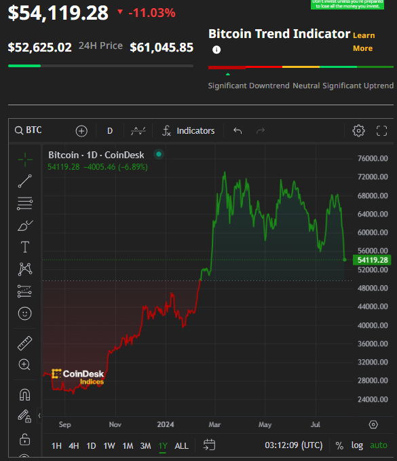
Task: Select the ruler measure tool
Action: (x=24, y=343)
